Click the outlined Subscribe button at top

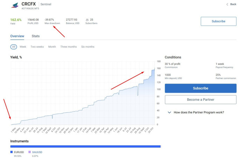[218, 21]
